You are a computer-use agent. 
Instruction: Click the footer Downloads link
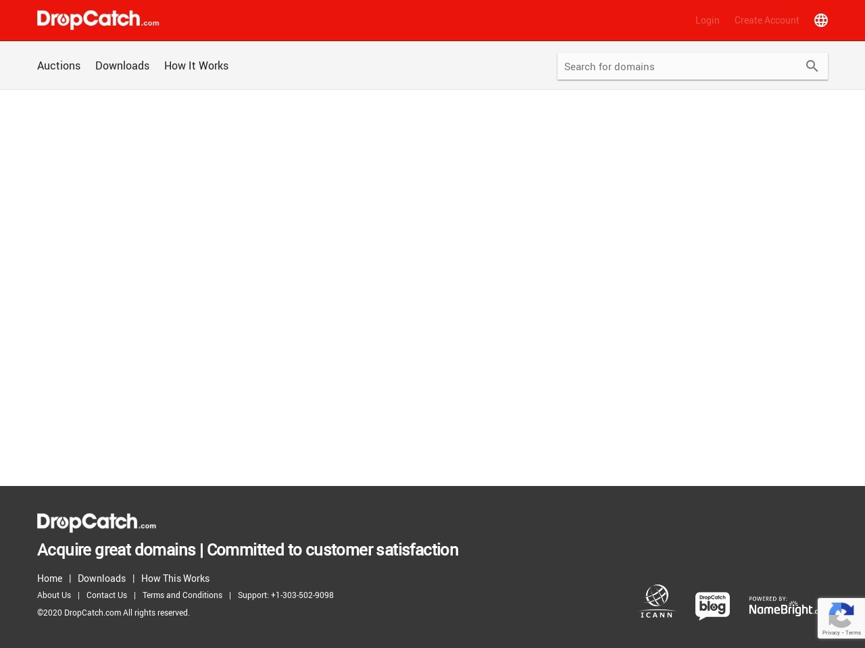(x=101, y=578)
